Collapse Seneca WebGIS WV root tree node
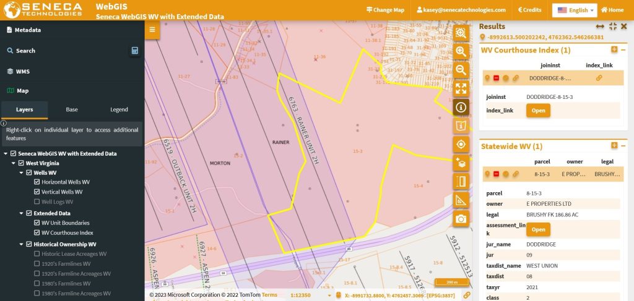 coord(6,153)
